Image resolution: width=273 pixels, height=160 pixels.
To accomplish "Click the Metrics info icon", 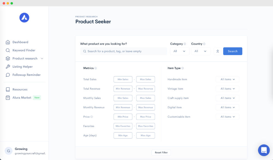I will coord(95,68).
